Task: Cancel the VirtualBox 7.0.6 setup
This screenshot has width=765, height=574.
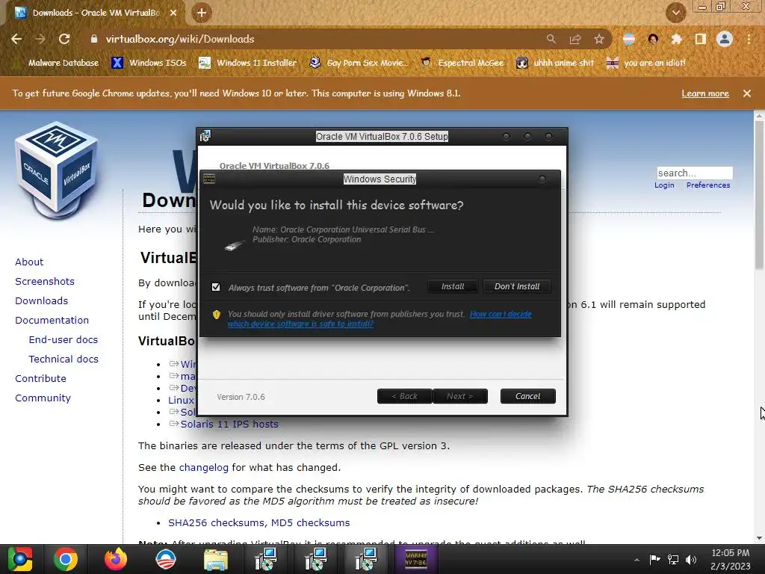Action: coord(527,396)
